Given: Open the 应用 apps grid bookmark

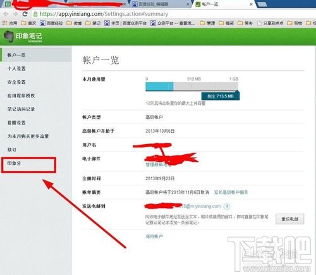Looking at the screenshot, I should pos(9,23).
